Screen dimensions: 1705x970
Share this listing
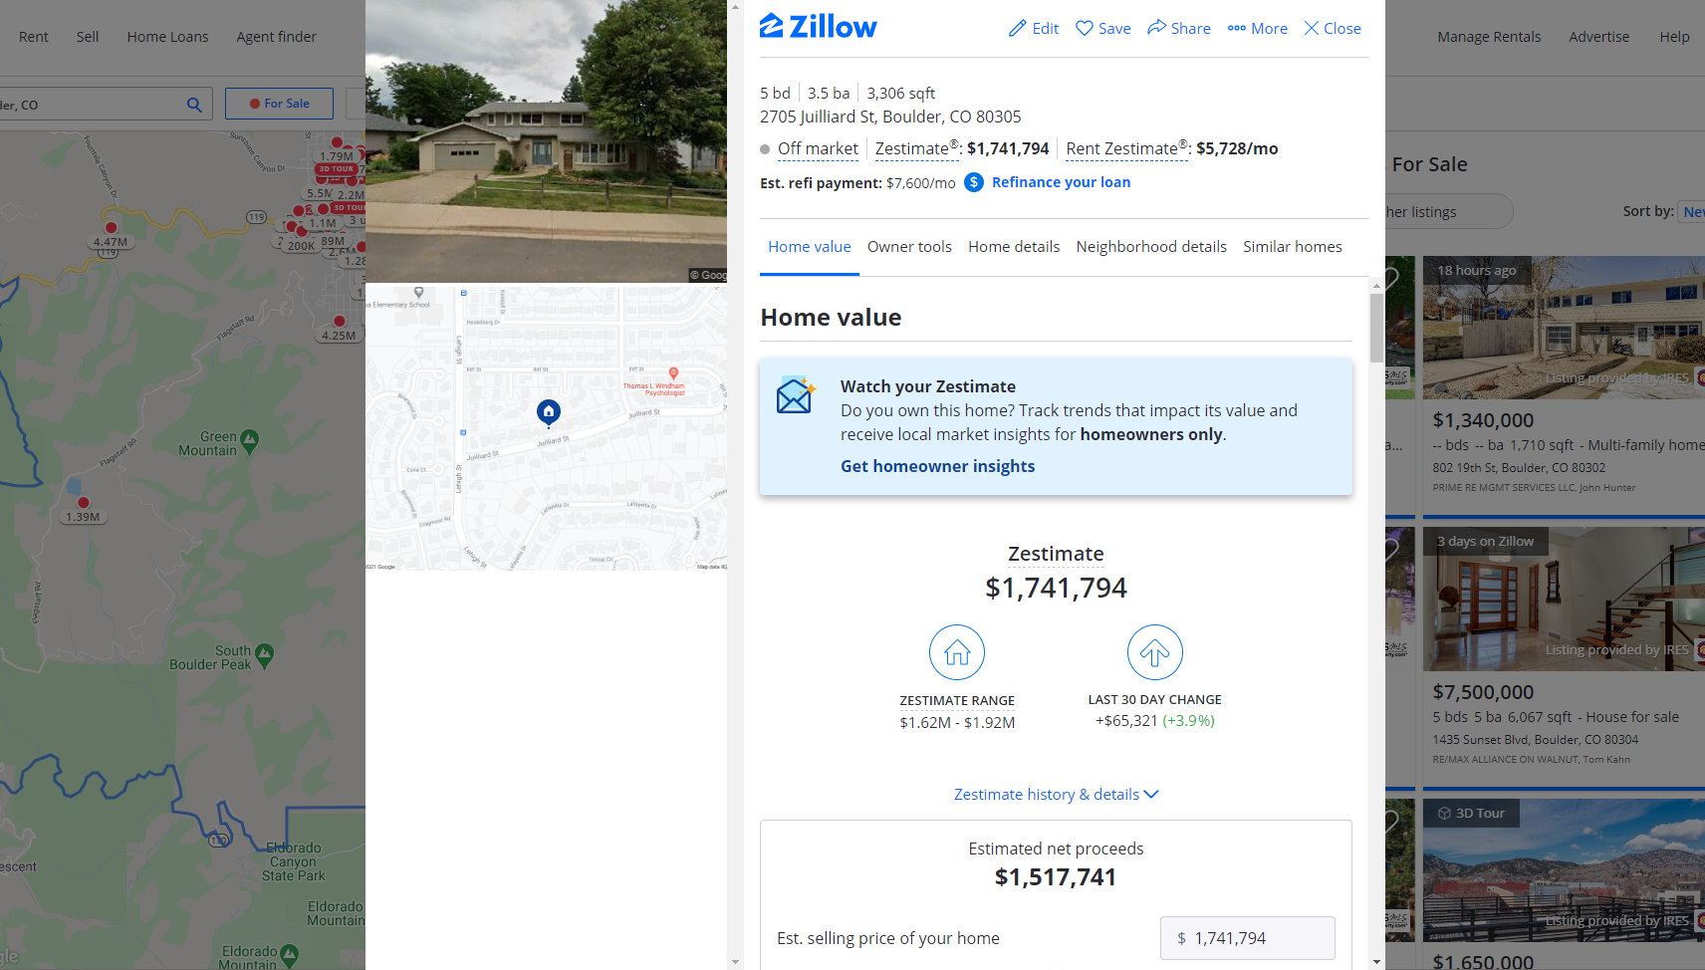1179,28
